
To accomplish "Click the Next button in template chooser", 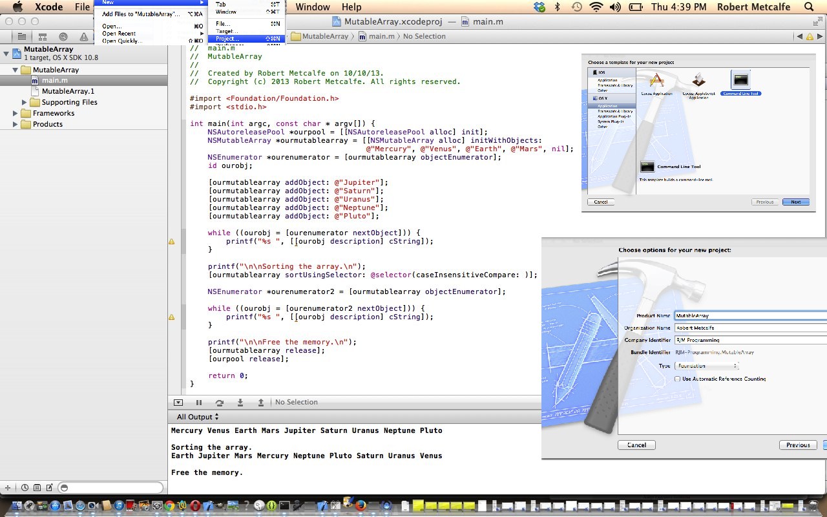I will (795, 202).
